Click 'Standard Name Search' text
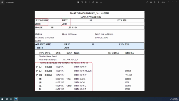Image resolution: width=179 pixels, height=101 pixels. (x=48, y=56)
